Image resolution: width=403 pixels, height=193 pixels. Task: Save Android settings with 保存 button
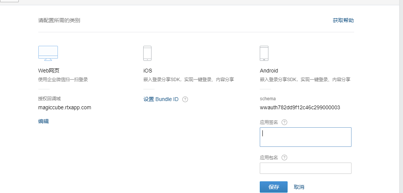coord(274,187)
